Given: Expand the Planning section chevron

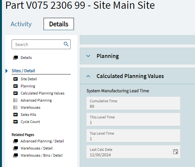Looking at the screenshot, I should point(88,56).
